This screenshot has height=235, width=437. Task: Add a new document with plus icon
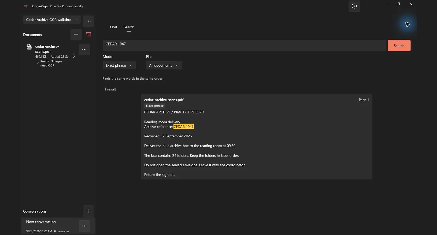click(x=76, y=34)
